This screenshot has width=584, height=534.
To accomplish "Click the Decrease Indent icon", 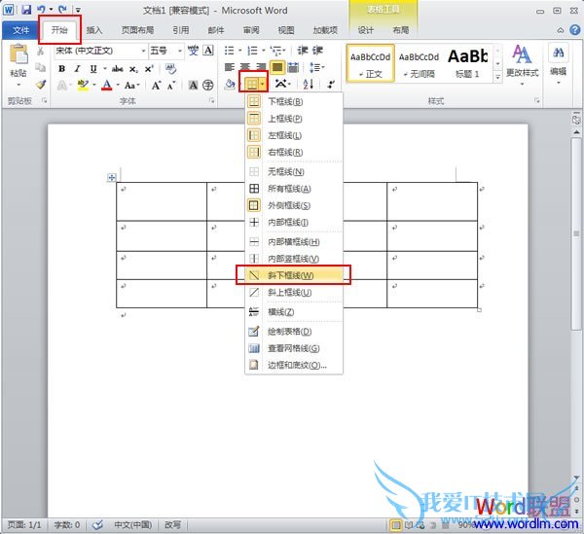I will pos(303,51).
